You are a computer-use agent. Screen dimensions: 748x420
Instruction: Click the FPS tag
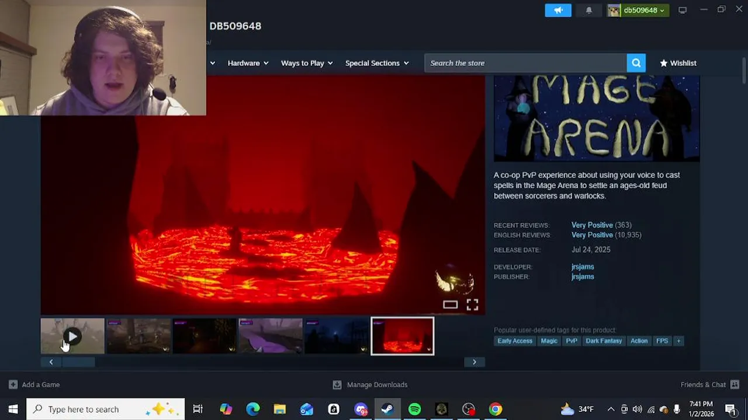(662, 341)
